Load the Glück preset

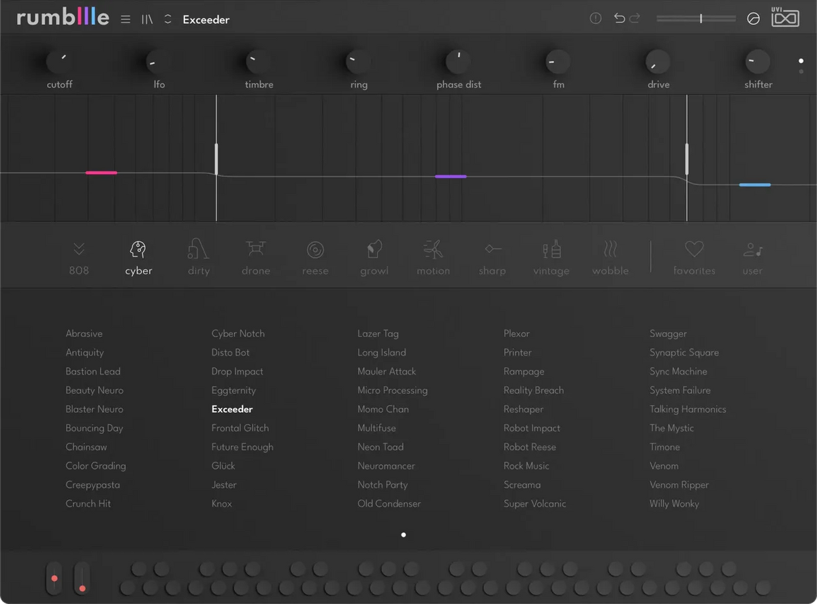point(223,466)
